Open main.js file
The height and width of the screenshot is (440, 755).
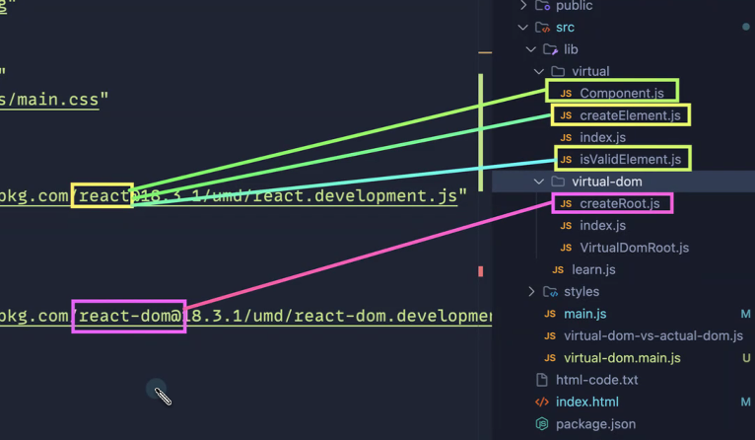[x=585, y=314]
